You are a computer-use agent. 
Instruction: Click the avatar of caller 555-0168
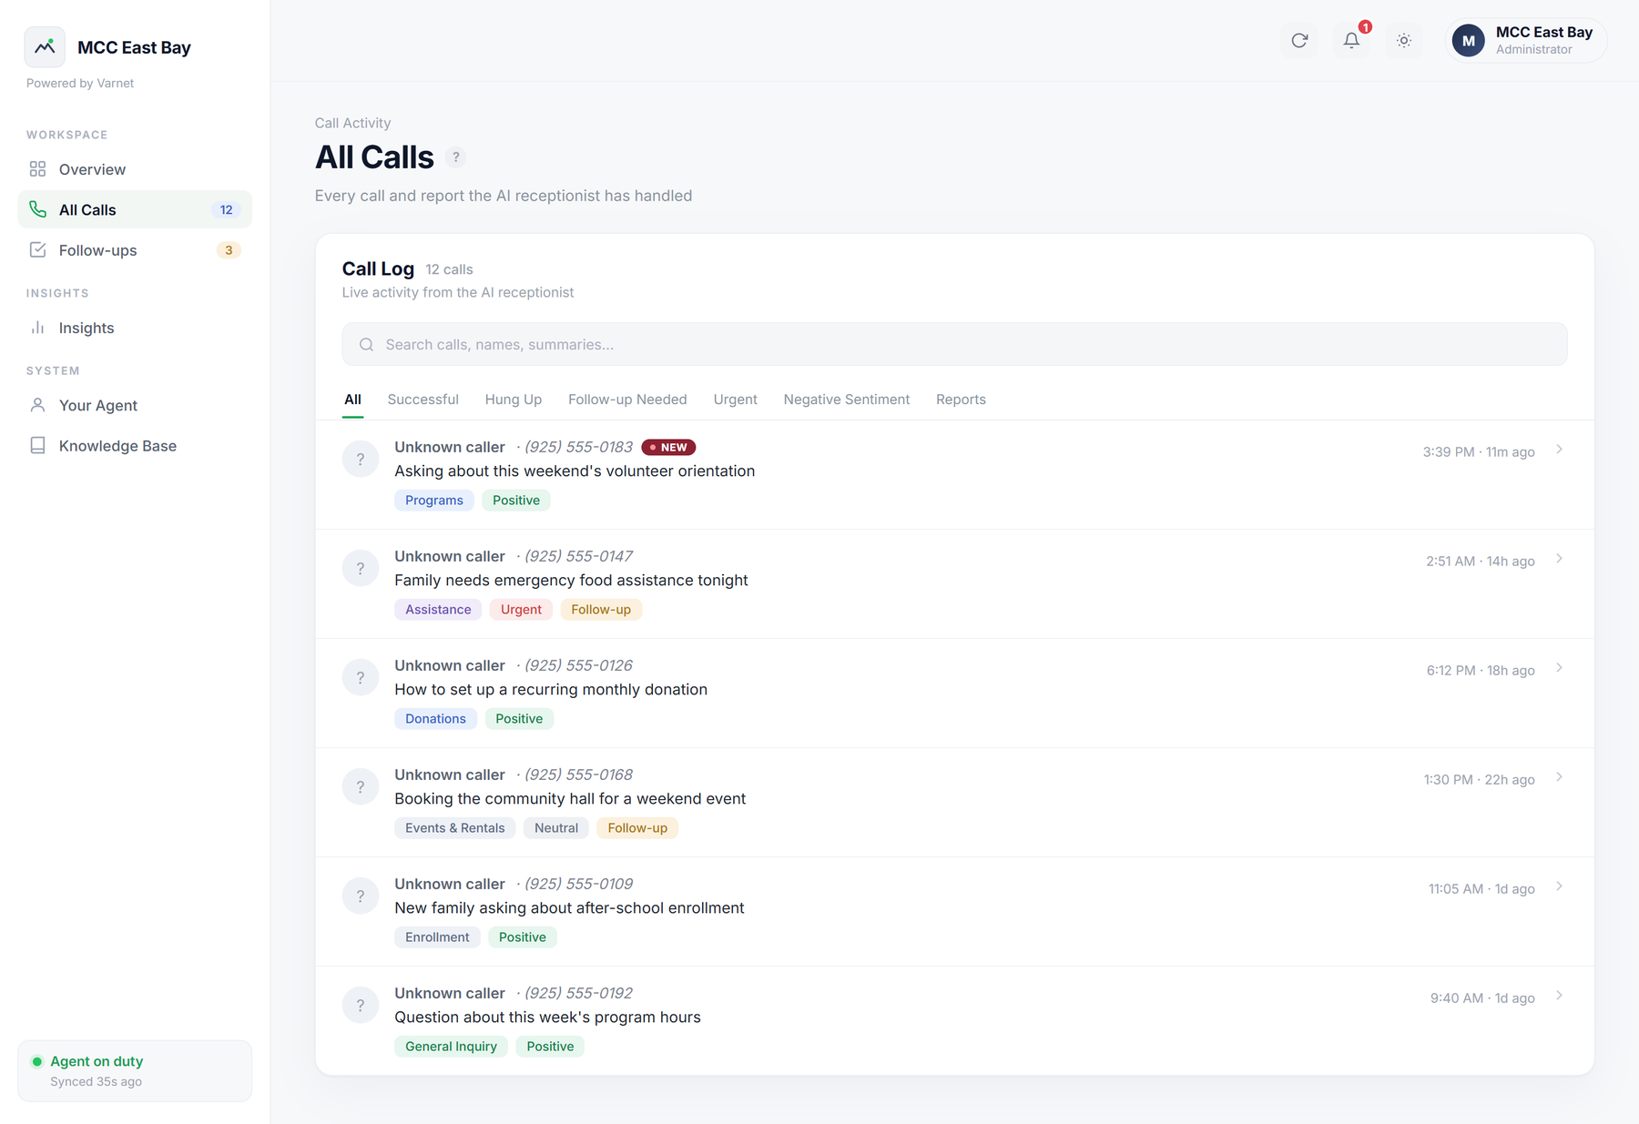pos(361,786)
